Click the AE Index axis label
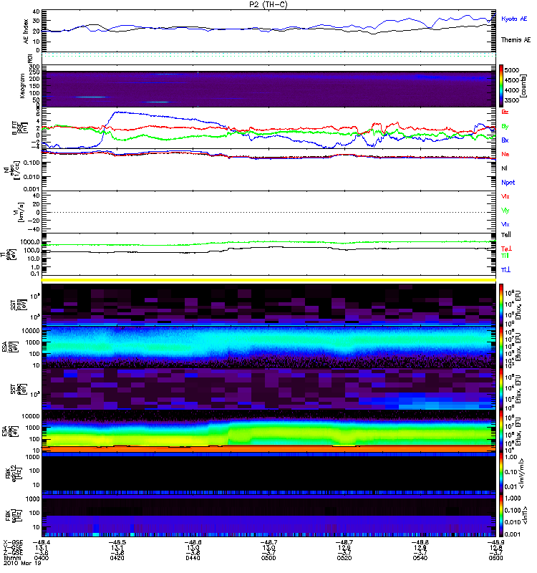The image size is (537, 573). click(x=26, y=32)
